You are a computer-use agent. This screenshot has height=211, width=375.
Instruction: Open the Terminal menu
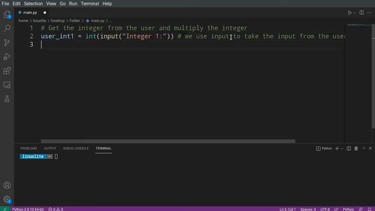(x=90, y=4)
